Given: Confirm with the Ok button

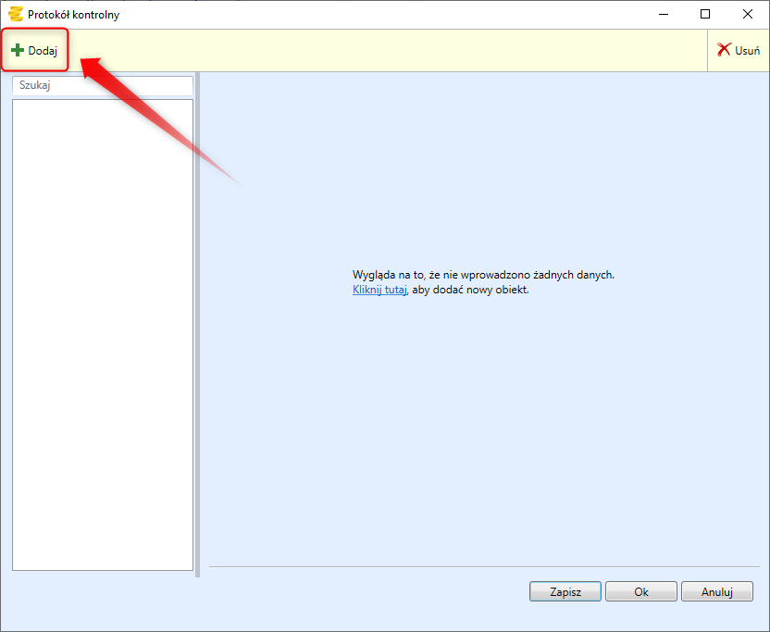Looking at the screenshot, I should tap(641, 592).
